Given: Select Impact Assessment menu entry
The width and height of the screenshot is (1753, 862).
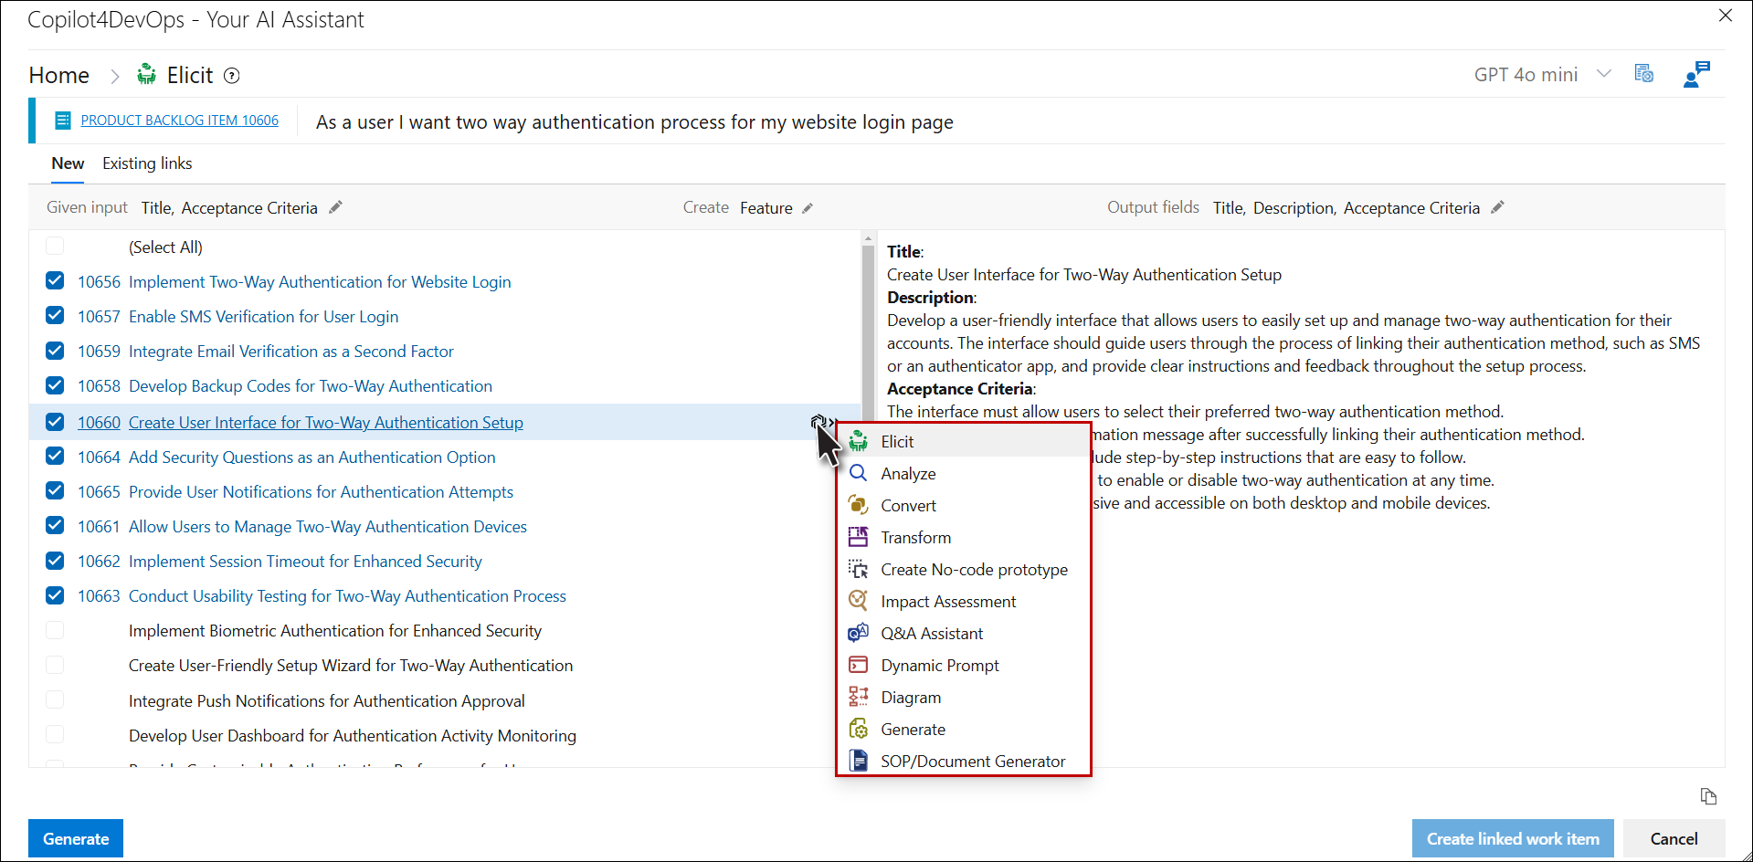Looking at the screenshot, I should 964,602.
